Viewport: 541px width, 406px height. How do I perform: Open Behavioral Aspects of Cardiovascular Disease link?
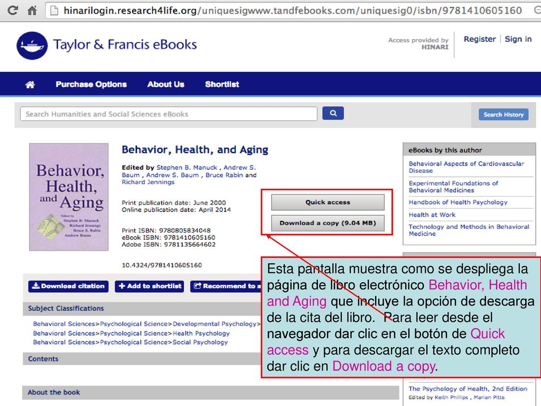pos(466,167)
